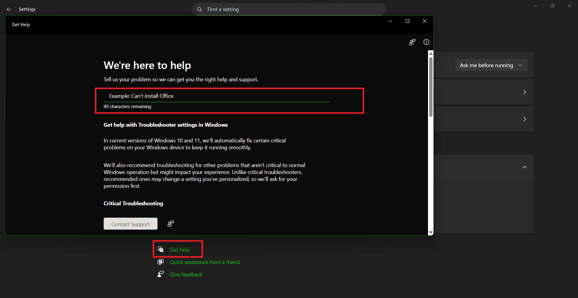Click the scrollbar up arrow
This screenshot has width=578, height=298.
pos(430,53)
